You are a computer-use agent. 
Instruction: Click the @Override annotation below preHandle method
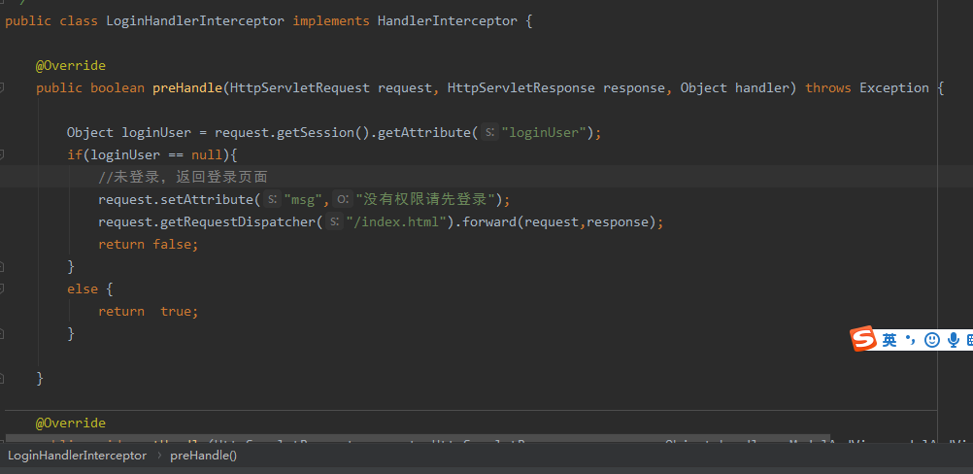pos(71,423)
